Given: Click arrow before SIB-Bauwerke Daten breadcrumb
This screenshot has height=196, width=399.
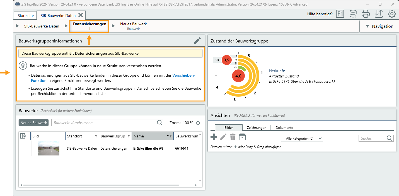Looking at the screenshot, I should click(x=17, y=26).
